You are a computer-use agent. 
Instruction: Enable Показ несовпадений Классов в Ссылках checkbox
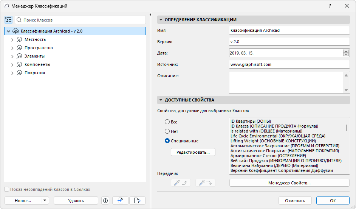(7, 189)
